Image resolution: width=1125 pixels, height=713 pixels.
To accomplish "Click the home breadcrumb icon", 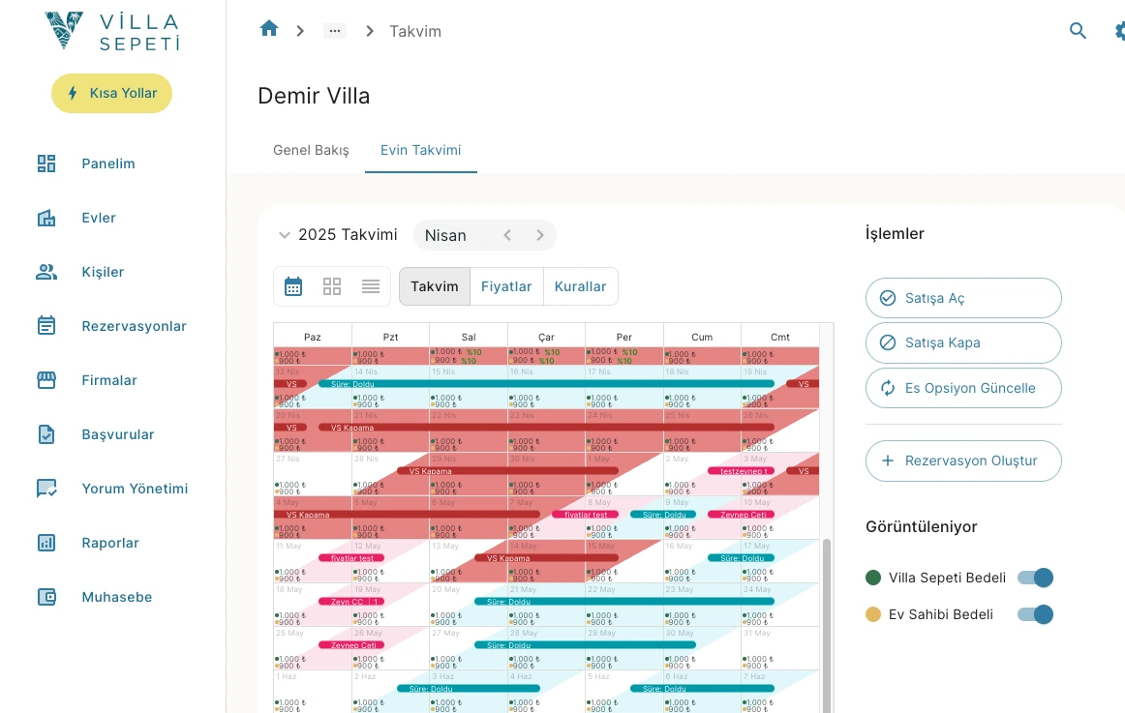I will (x=269, y=30).
